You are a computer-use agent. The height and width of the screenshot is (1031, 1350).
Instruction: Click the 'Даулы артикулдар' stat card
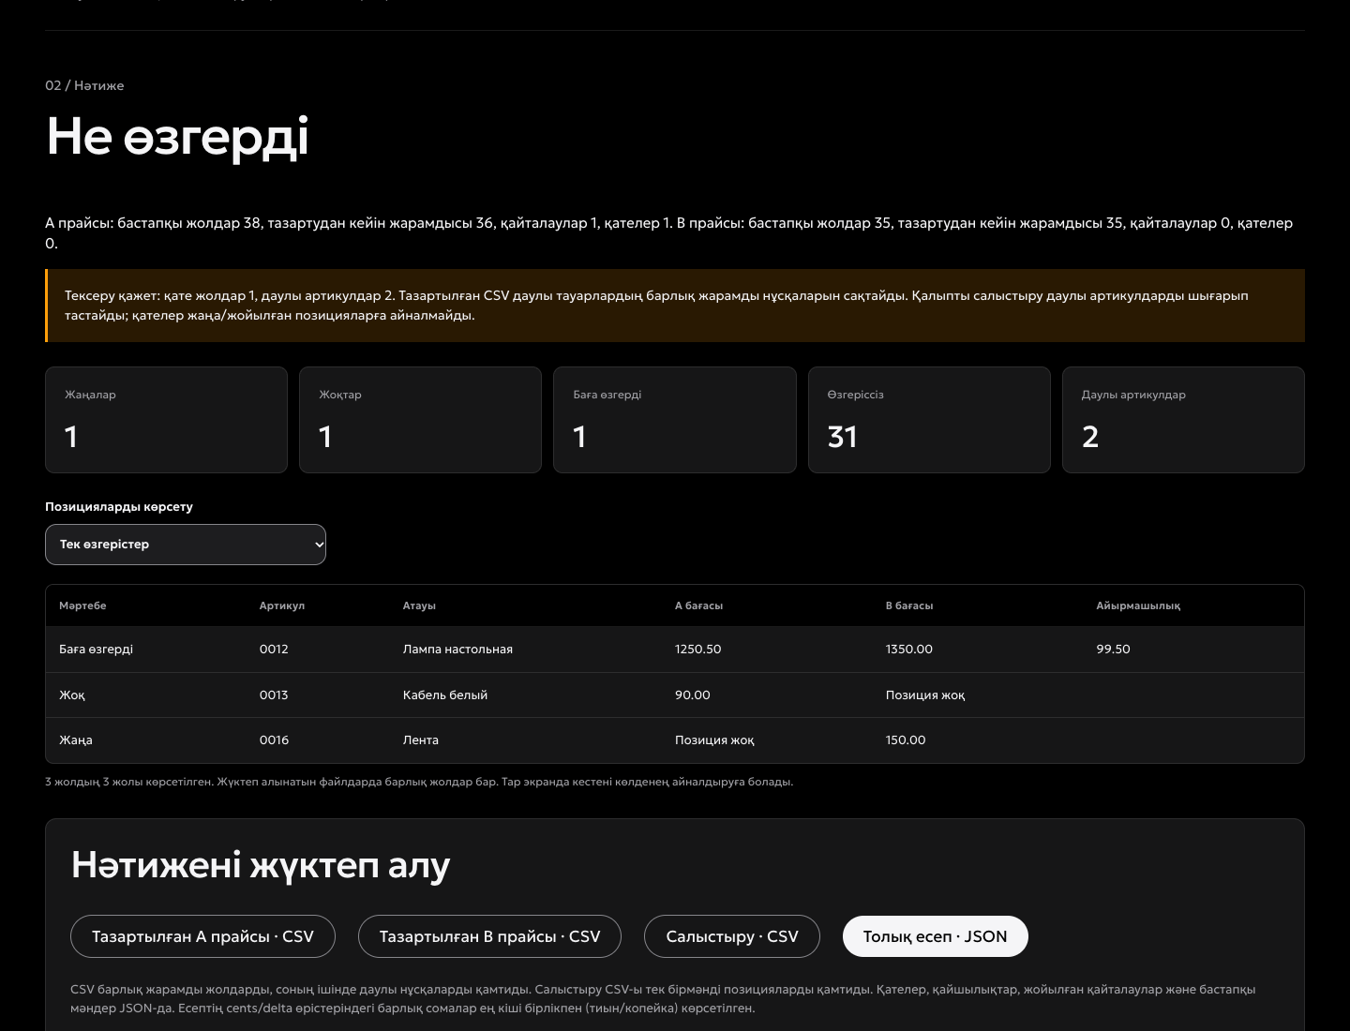[1183, 420]
